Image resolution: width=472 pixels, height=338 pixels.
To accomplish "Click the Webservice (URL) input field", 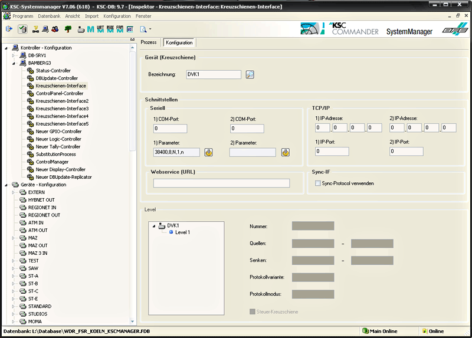I will point(221,183).
